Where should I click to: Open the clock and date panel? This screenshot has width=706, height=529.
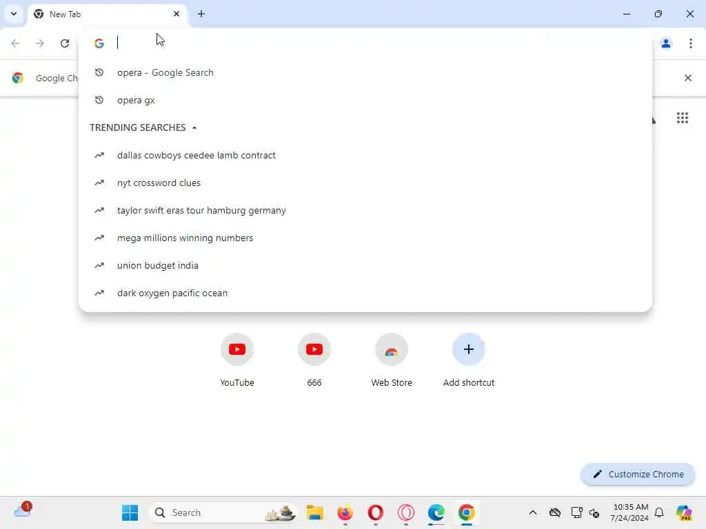click(629, 512)
